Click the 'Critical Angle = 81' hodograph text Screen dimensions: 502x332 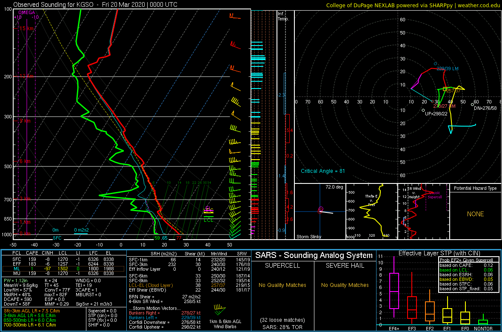pyautogui.click(x=322, y=171)
